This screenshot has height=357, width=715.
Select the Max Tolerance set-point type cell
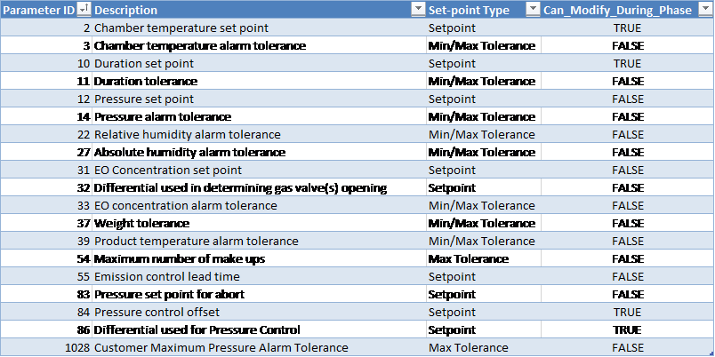[467, 348]
